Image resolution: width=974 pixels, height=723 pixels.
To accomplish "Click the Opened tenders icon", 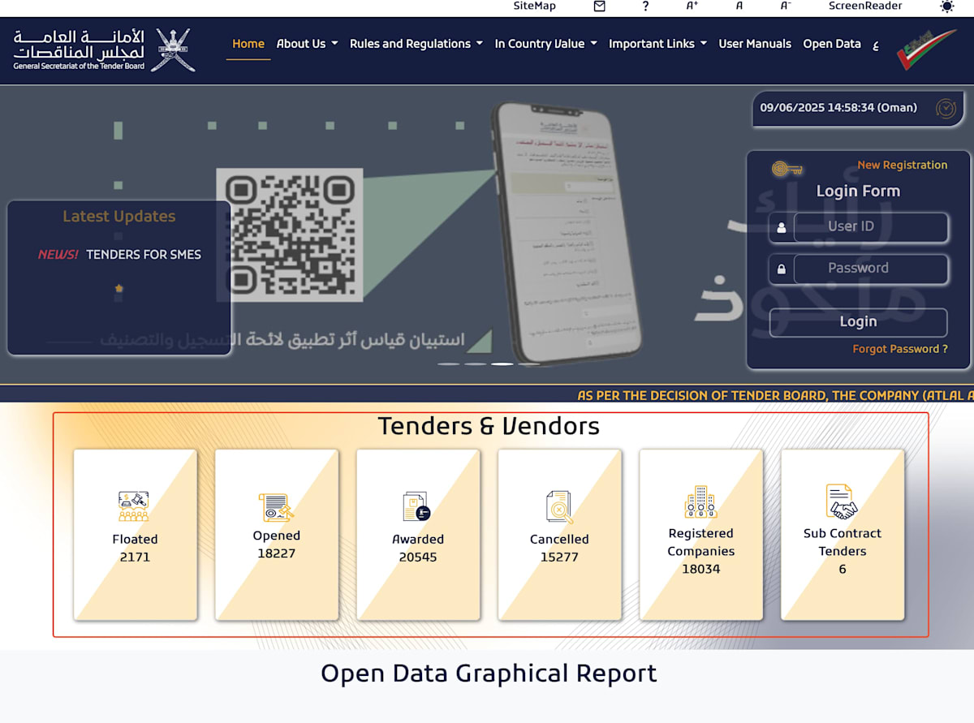I will click(x=276, y=506).
